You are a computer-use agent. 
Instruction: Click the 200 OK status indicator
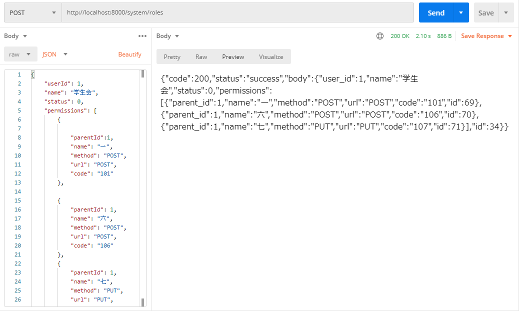click(400, 35)
